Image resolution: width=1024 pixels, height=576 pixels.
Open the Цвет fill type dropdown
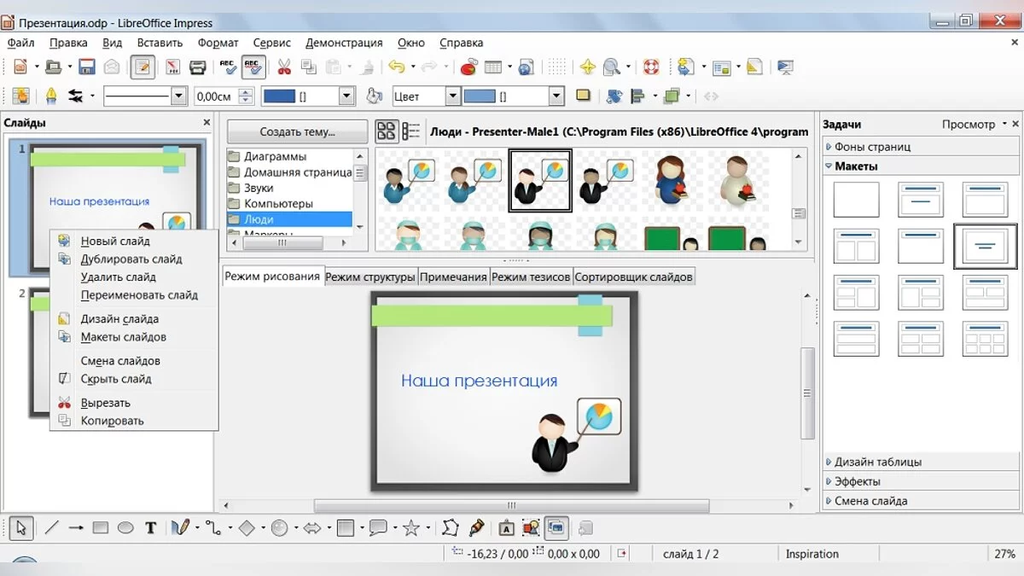click(452, 96)
